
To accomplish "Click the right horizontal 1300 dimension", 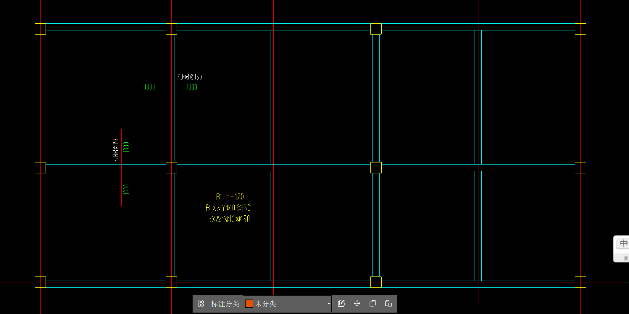I will (192, 87).
